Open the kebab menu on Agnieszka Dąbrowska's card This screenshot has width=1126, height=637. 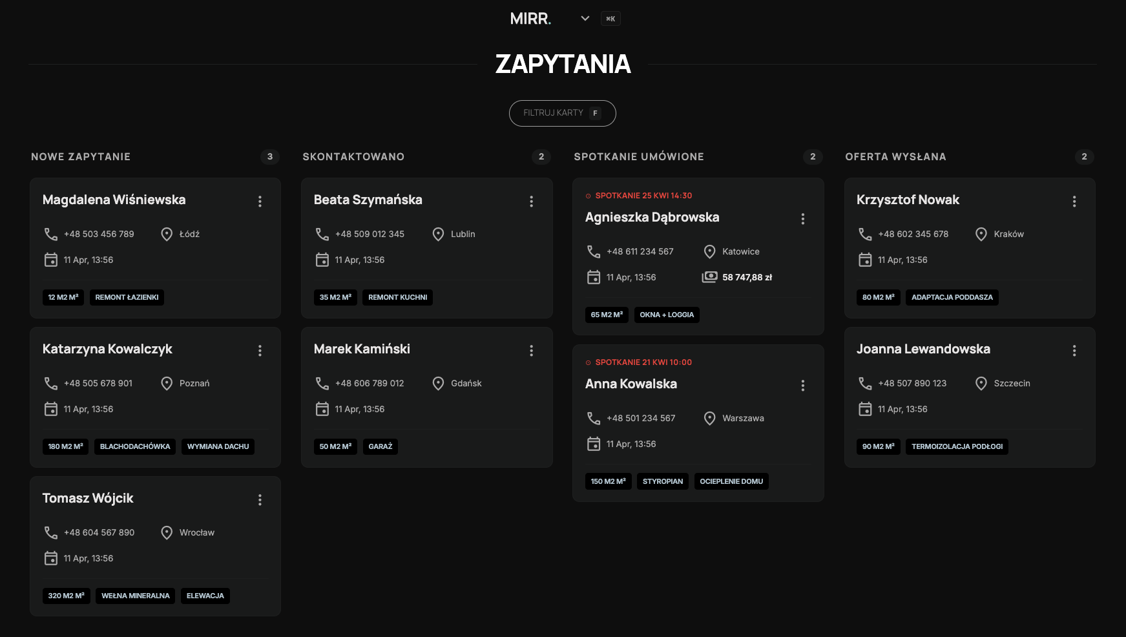[803, 219]
